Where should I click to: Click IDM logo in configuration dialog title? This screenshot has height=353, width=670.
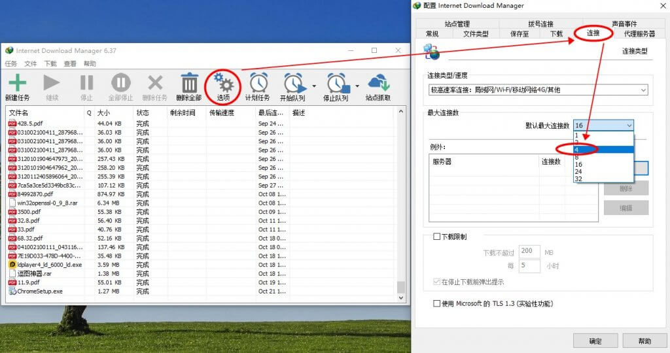tap(417, 5)
